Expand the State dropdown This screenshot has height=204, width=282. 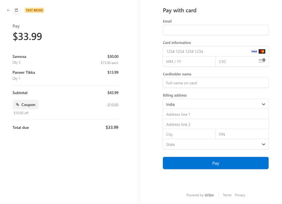pyautogui.click(x=216, y=144)
